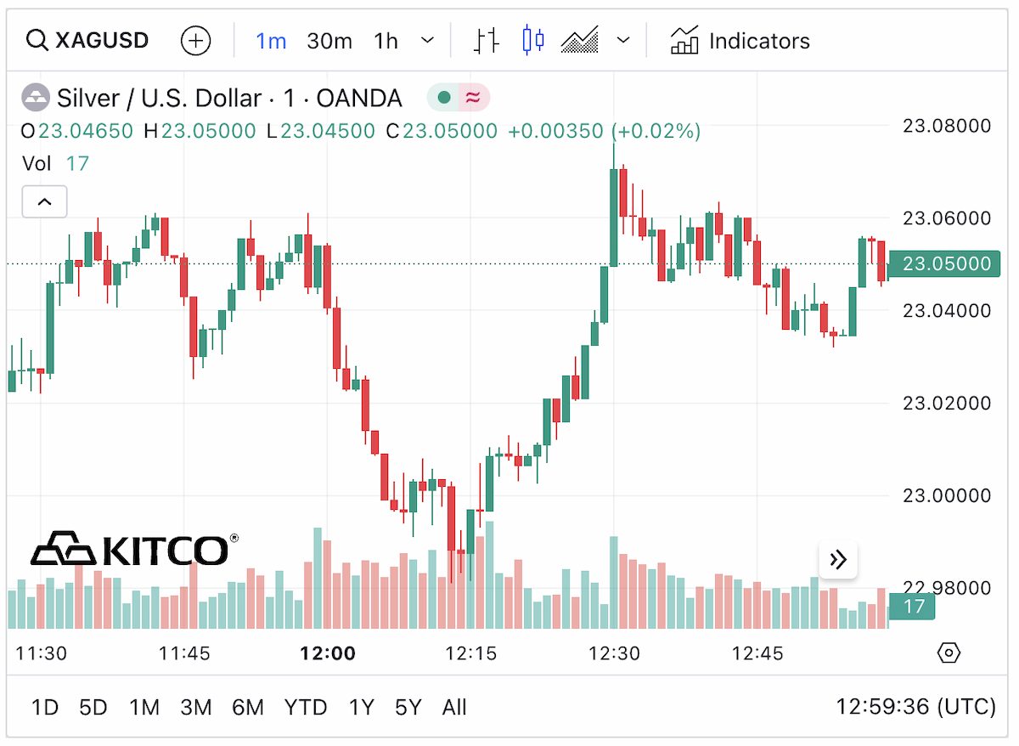Select the candlestick chart style icon
The image size is (1019, 746).
(x=533, y=40)
